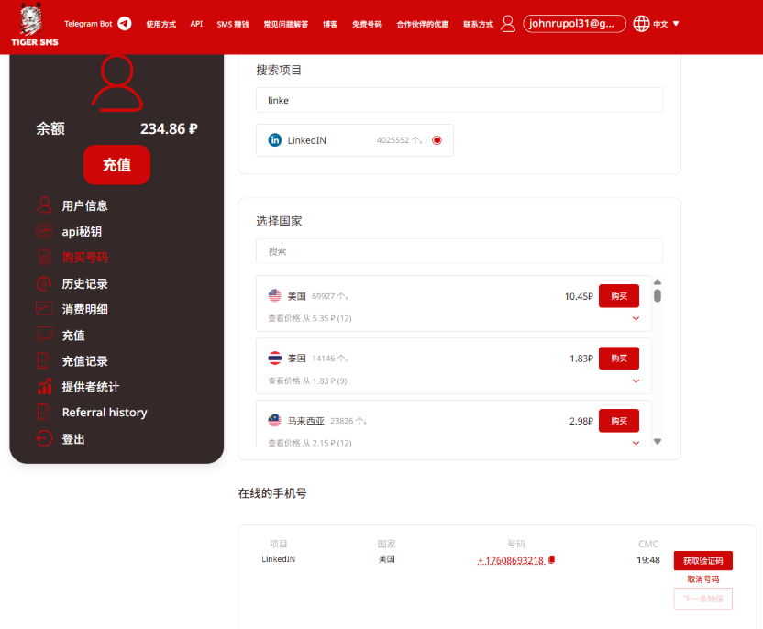The height and width of the screenshot is (629, 763).
Task: Open the 中文 language dropdown arrow
Action: coord(676,23)
